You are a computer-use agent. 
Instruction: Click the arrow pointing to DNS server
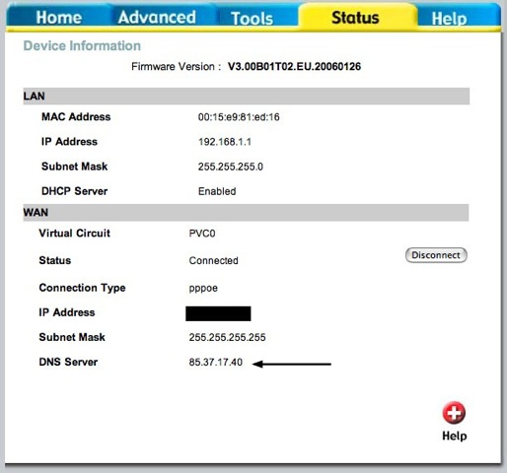click(x=292, y=364)
